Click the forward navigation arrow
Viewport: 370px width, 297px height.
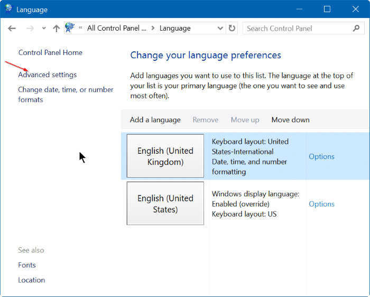[30, 29]
